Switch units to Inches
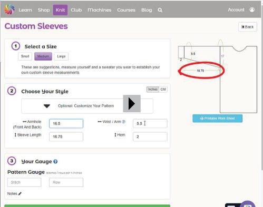 click(x=153, y=90)
